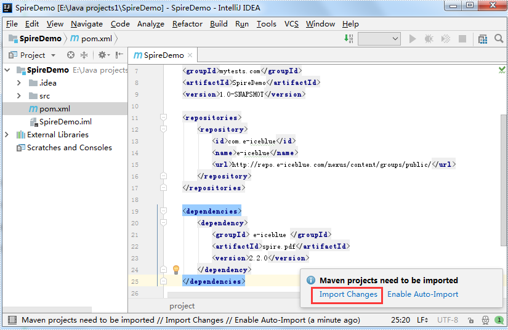Collapse the repositories tag fold marker on line 11
The image size is (508, 330).
click(164, 117)
